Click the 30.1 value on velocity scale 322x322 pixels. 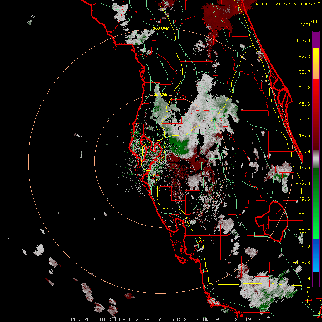coord(304,120)
